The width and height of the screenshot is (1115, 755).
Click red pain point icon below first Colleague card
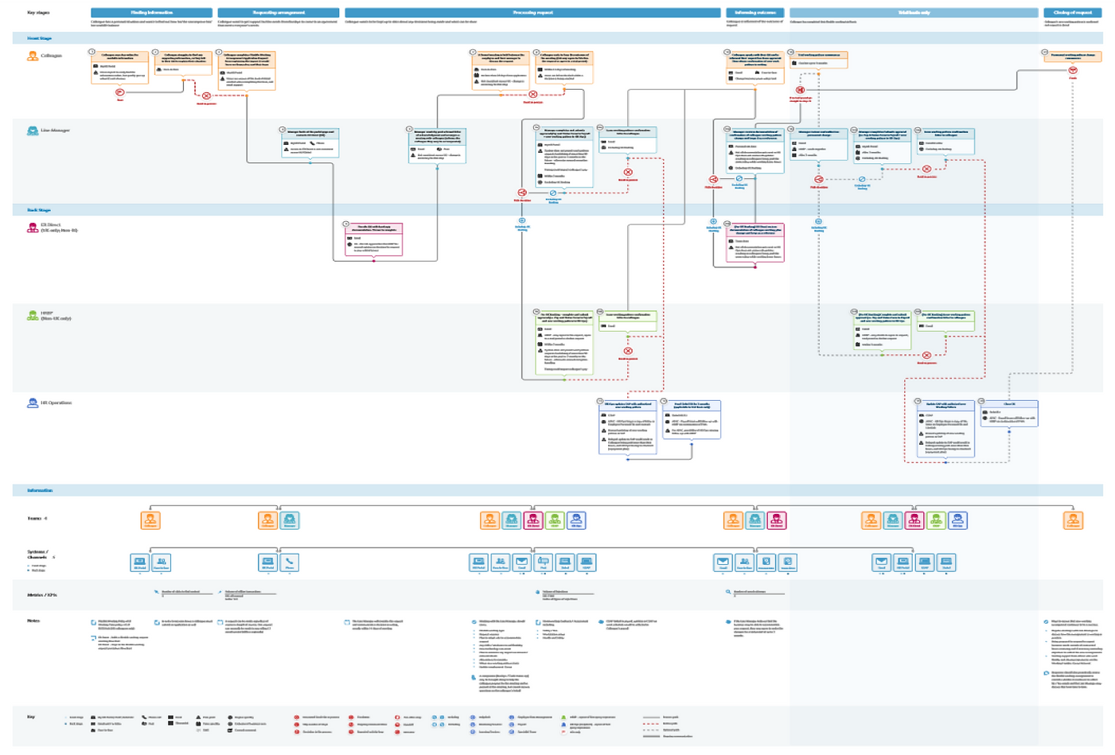[120, 92]
